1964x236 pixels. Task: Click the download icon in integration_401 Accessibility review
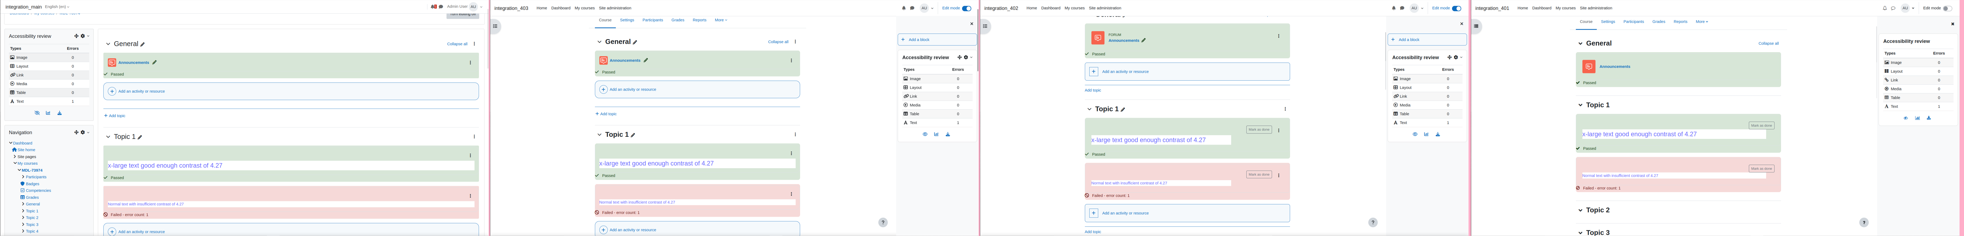coord(1929,118)
